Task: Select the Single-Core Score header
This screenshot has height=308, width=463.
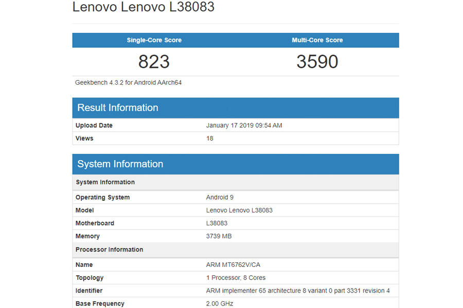Action: 153,40
